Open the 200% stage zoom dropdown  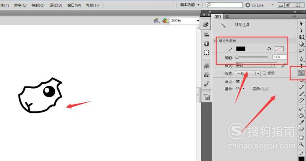198,21
